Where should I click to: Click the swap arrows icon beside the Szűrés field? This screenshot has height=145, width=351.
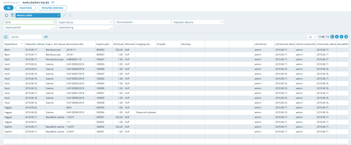point(46,37)
